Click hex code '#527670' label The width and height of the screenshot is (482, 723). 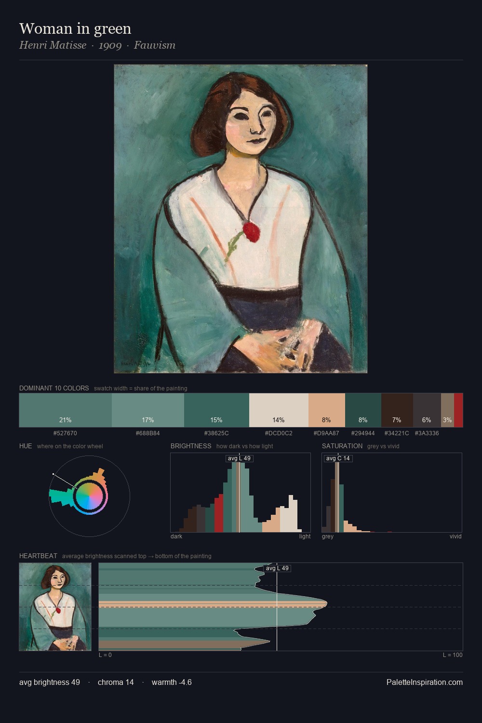(x=65, y=433)
